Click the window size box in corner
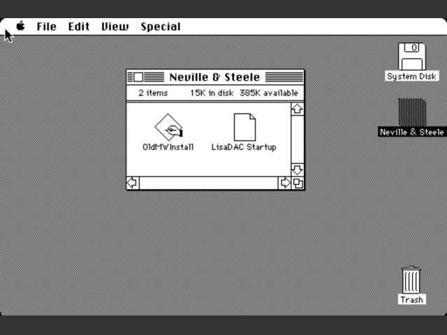447x335 pixels. pos(298,183)
